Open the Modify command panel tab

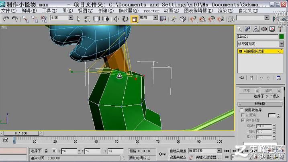pos(247,29)
